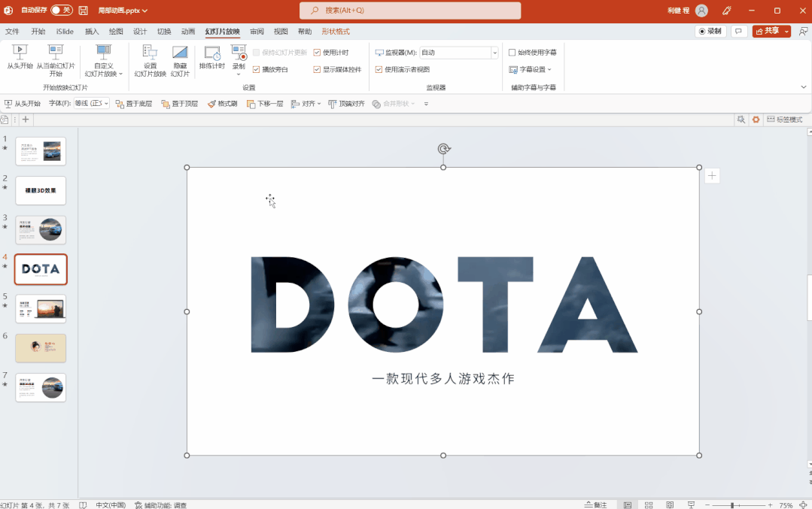Collapse the ribbon with the chevron
Viewport: 812px width, 509px height.
[803, 87]
